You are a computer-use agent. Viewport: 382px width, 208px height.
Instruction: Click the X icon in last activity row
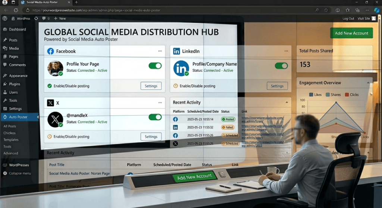coord(175,144)
